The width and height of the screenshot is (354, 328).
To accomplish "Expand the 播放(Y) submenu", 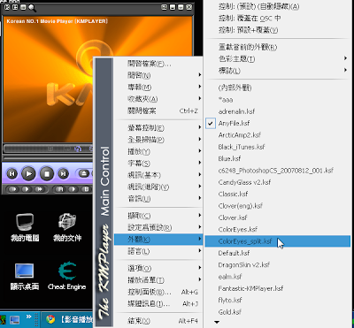I will point(158,151).
